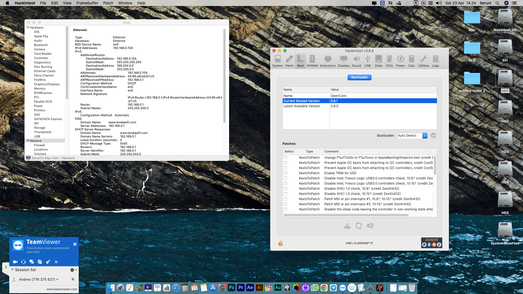The height and width of the screenshot is (294, 523).
Task: Check 'Disable XHCI 1.0 check, 10.10.*' patch
Action: (285, 194)
